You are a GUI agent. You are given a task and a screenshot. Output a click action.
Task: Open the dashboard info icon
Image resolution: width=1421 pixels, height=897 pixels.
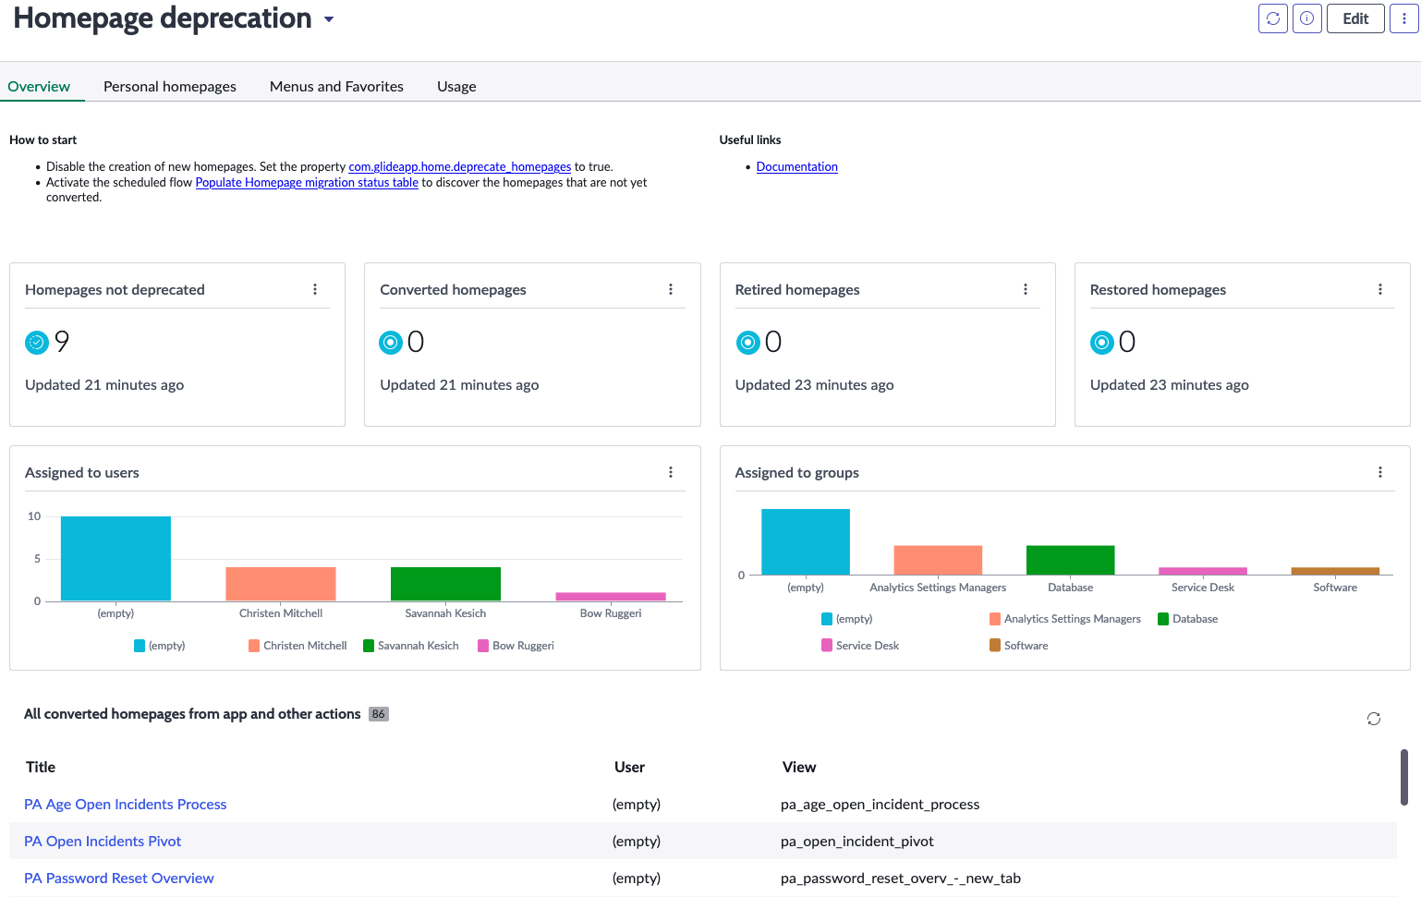[x=1307, y=18]
